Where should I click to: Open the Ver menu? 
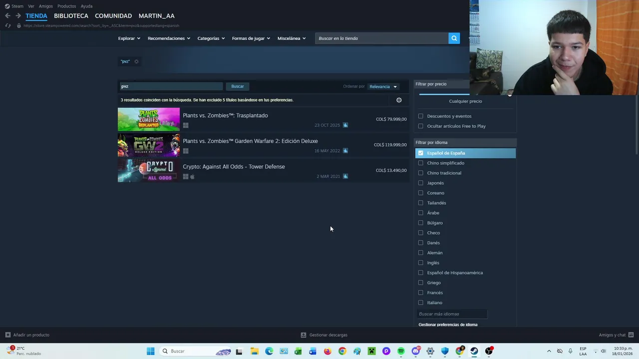(31, 6)
